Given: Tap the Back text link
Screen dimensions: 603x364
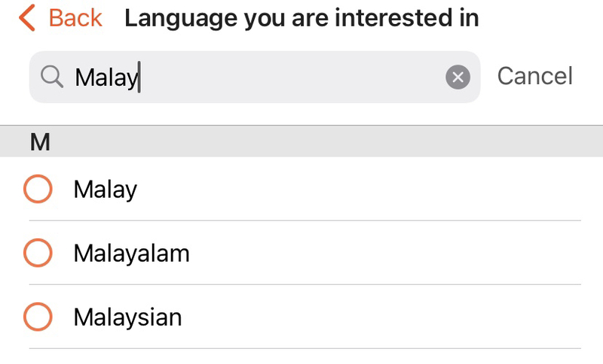Looking at the screenshot, I should [75, 17].
